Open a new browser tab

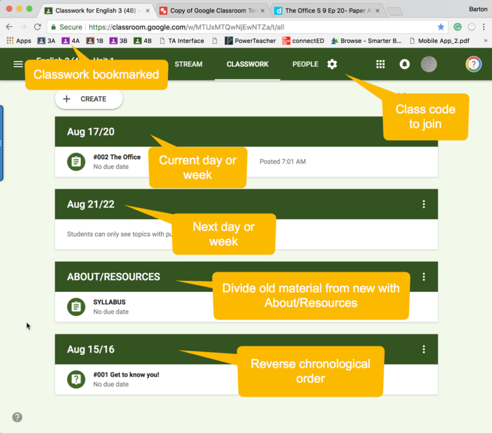pyautogui.click(x=395, y=12)
